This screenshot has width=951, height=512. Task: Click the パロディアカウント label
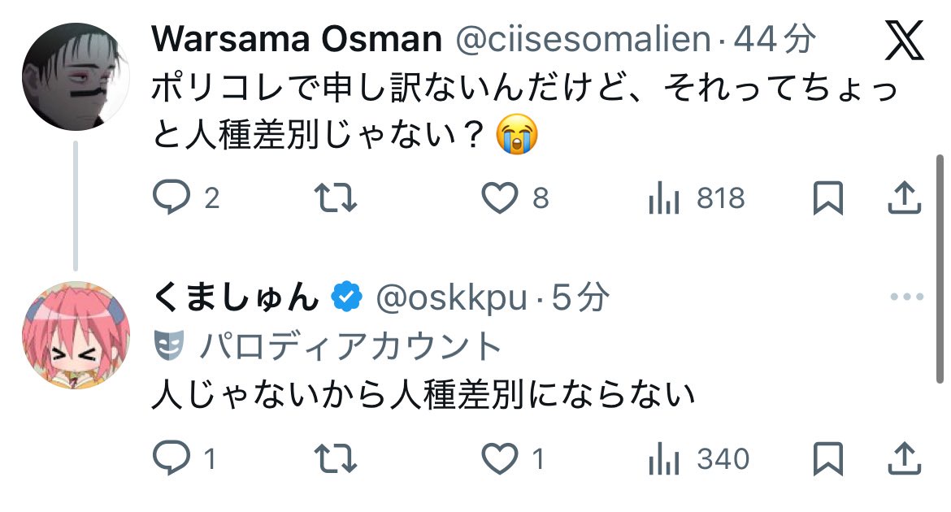pyautogui.click(x=351, y=347)
